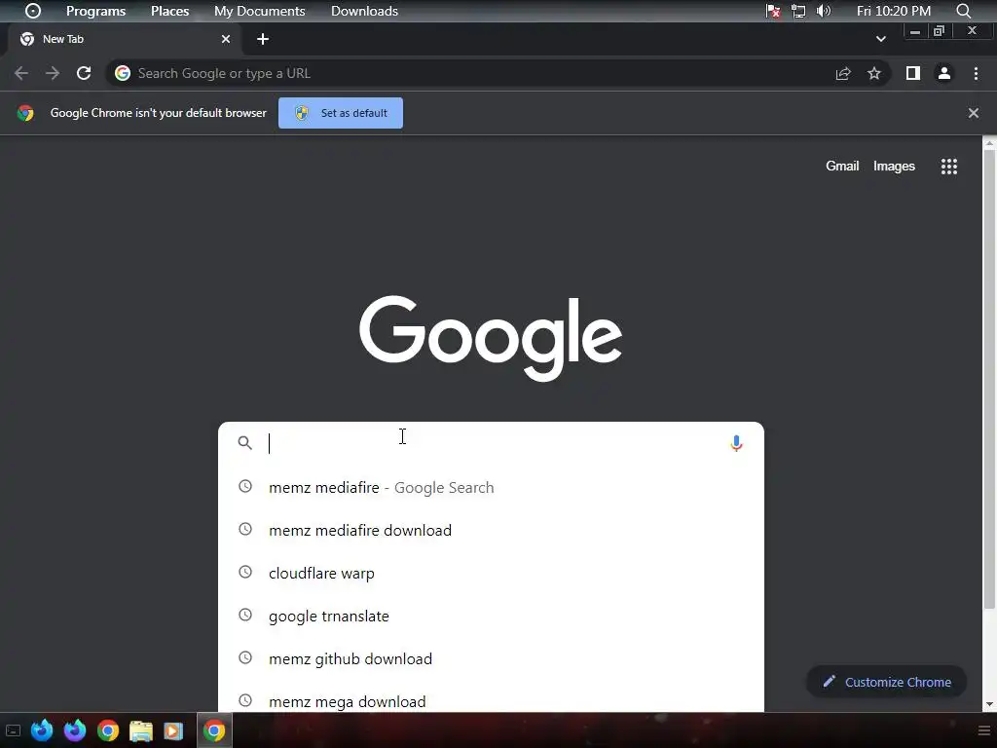Select suggestion memz mediafire download
The image size is (997, 748).
click(491, 530)
